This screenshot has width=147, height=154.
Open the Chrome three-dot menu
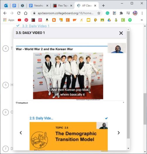[142, 13]
